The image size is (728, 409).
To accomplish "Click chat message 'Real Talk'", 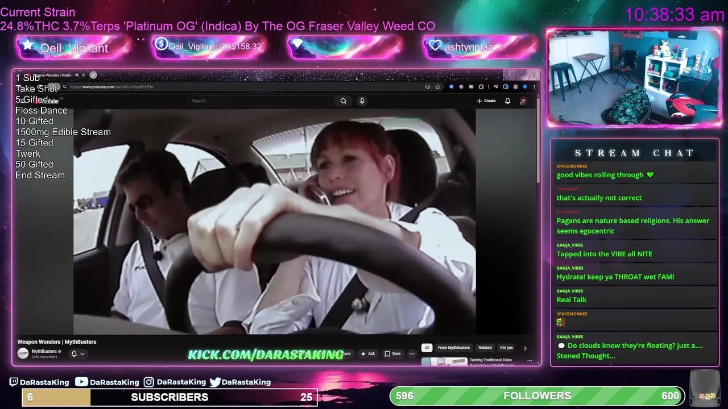I will [x=572, y=299].
